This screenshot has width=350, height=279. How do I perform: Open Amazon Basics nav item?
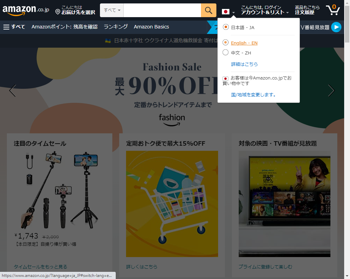(x=151, y=27)
